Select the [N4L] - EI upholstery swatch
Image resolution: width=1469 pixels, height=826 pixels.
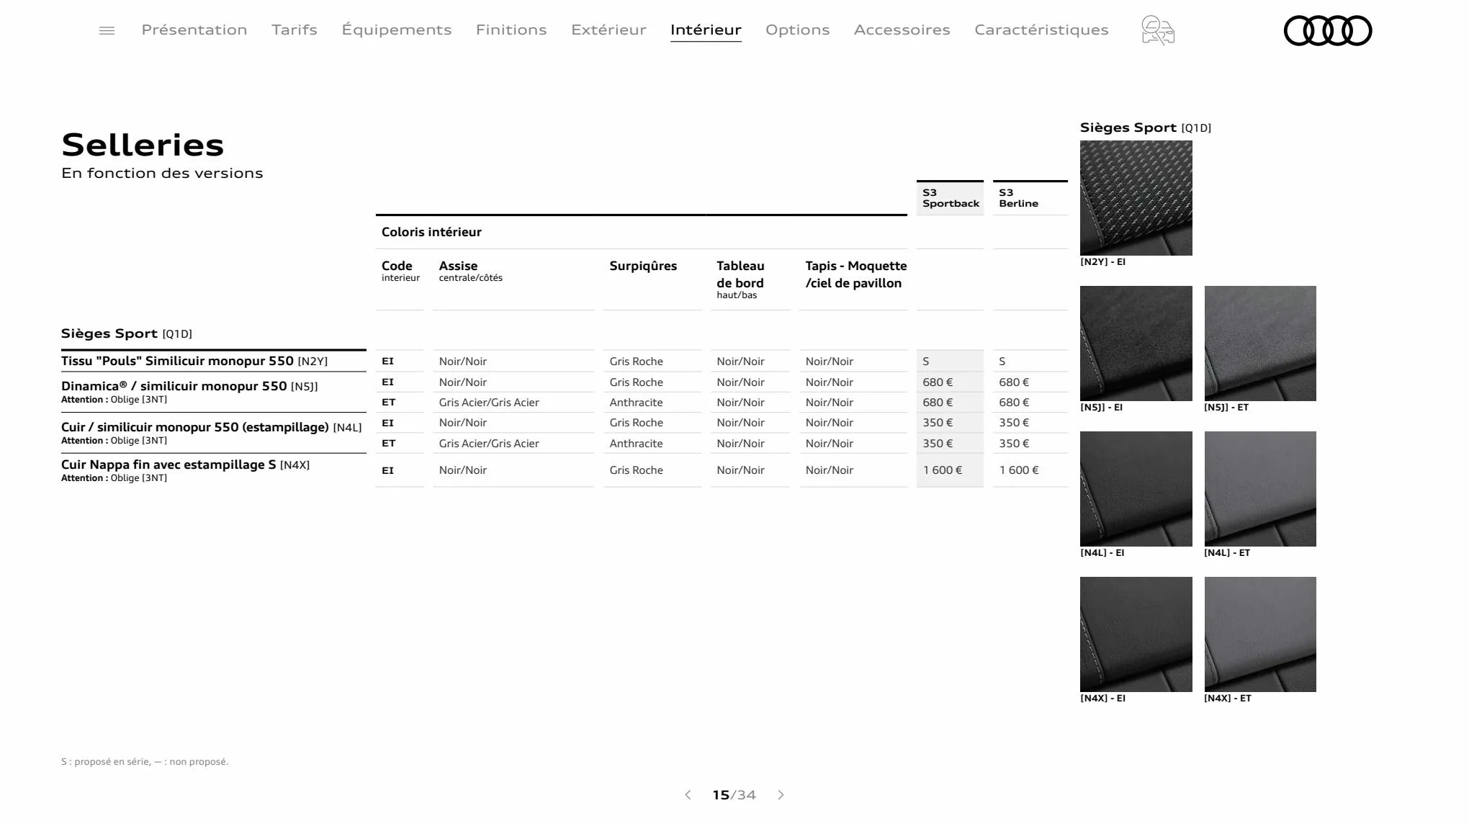1136,489
